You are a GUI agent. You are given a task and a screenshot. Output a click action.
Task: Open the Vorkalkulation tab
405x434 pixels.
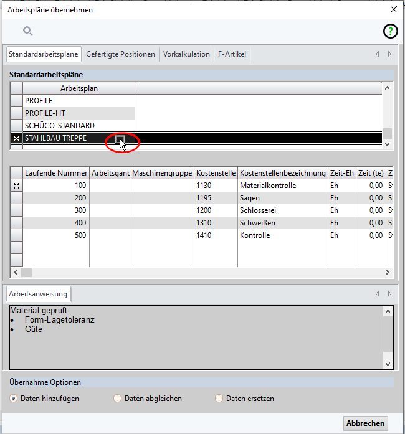point(186,54)
